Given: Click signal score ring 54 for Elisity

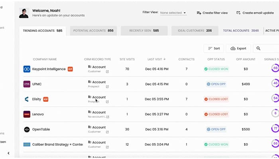Looking at the screenshot, I should click(x=275, y=98).
